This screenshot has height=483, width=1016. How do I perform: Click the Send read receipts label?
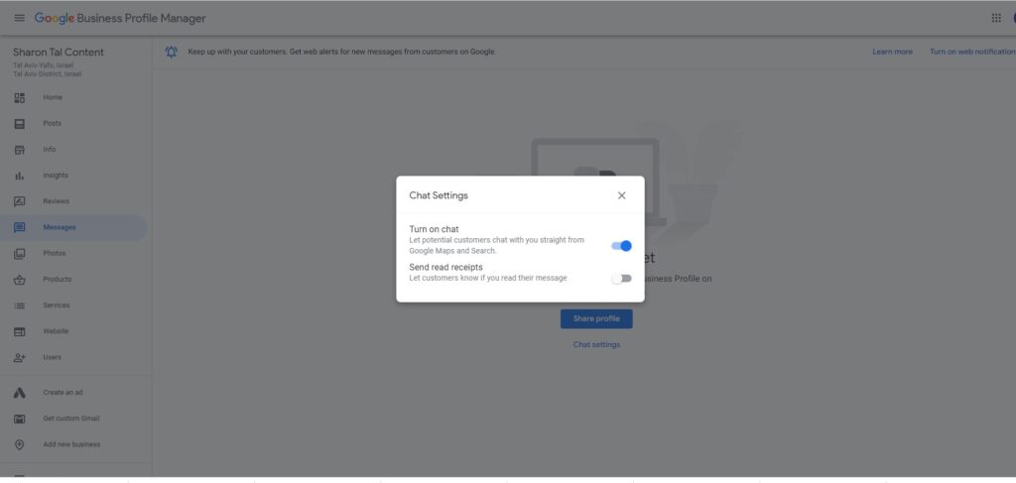click(445, 267)
